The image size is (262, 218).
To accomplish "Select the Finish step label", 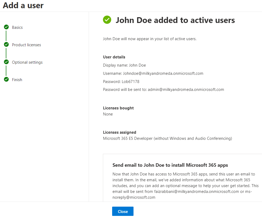I will 17,80.
